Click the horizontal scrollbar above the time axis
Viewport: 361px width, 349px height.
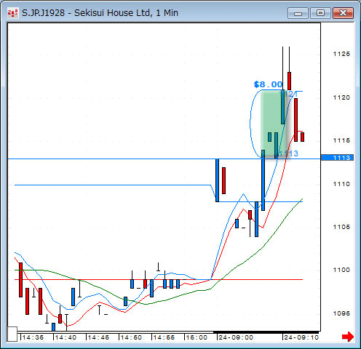click(x=168, y=332)
